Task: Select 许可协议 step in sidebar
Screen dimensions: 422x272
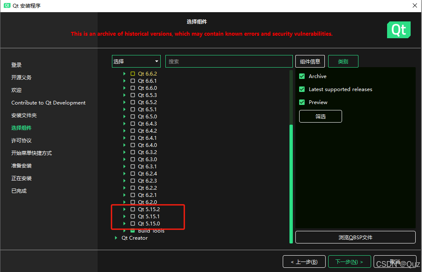Action: click(x=21, y=141)
